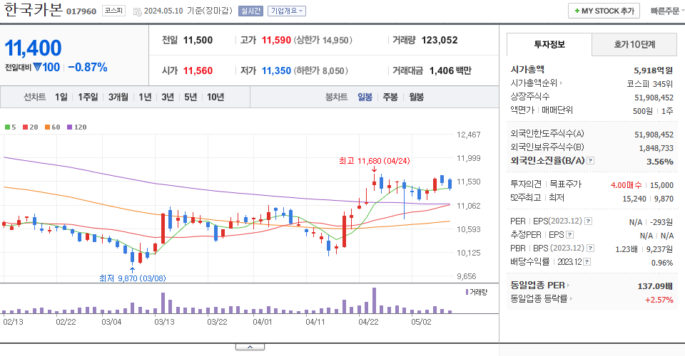Click the 배당수익률 value 0.96%
This screenshot has width=685, height=356.
662,263
